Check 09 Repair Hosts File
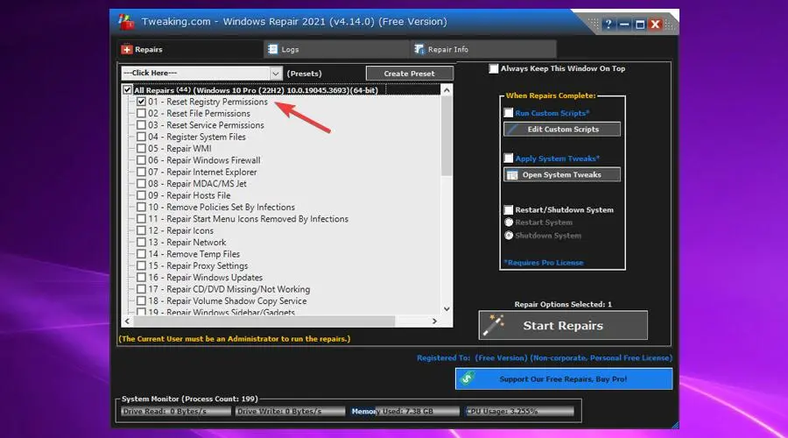This screenshot has width=788, height=438. [x=141, y=195]
